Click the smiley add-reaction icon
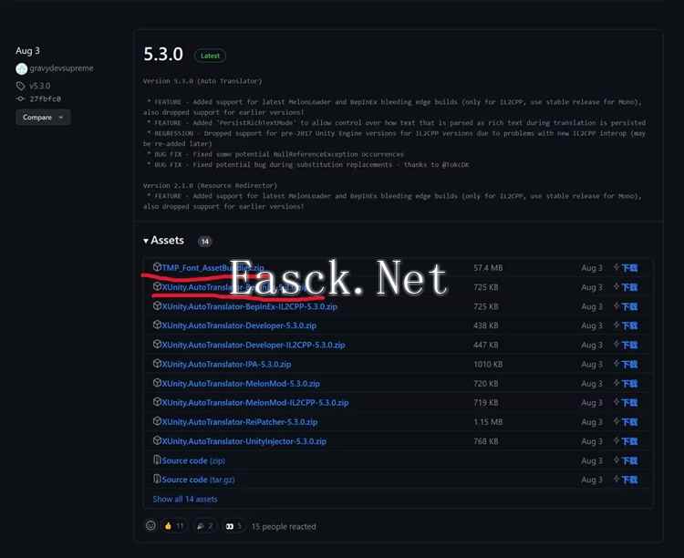Viewport: 684px width, 558px height. tap(150, 526)
